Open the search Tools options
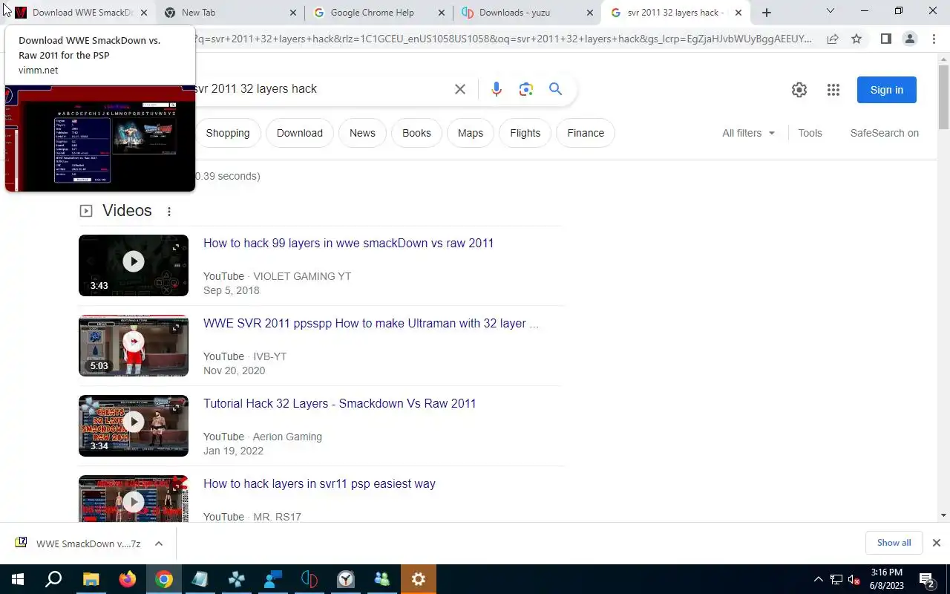This screenshot has width=950, height=594. [810, 133]
